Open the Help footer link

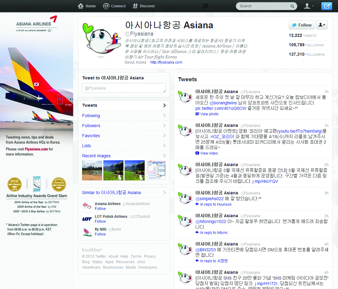click(x=124, y=256)
